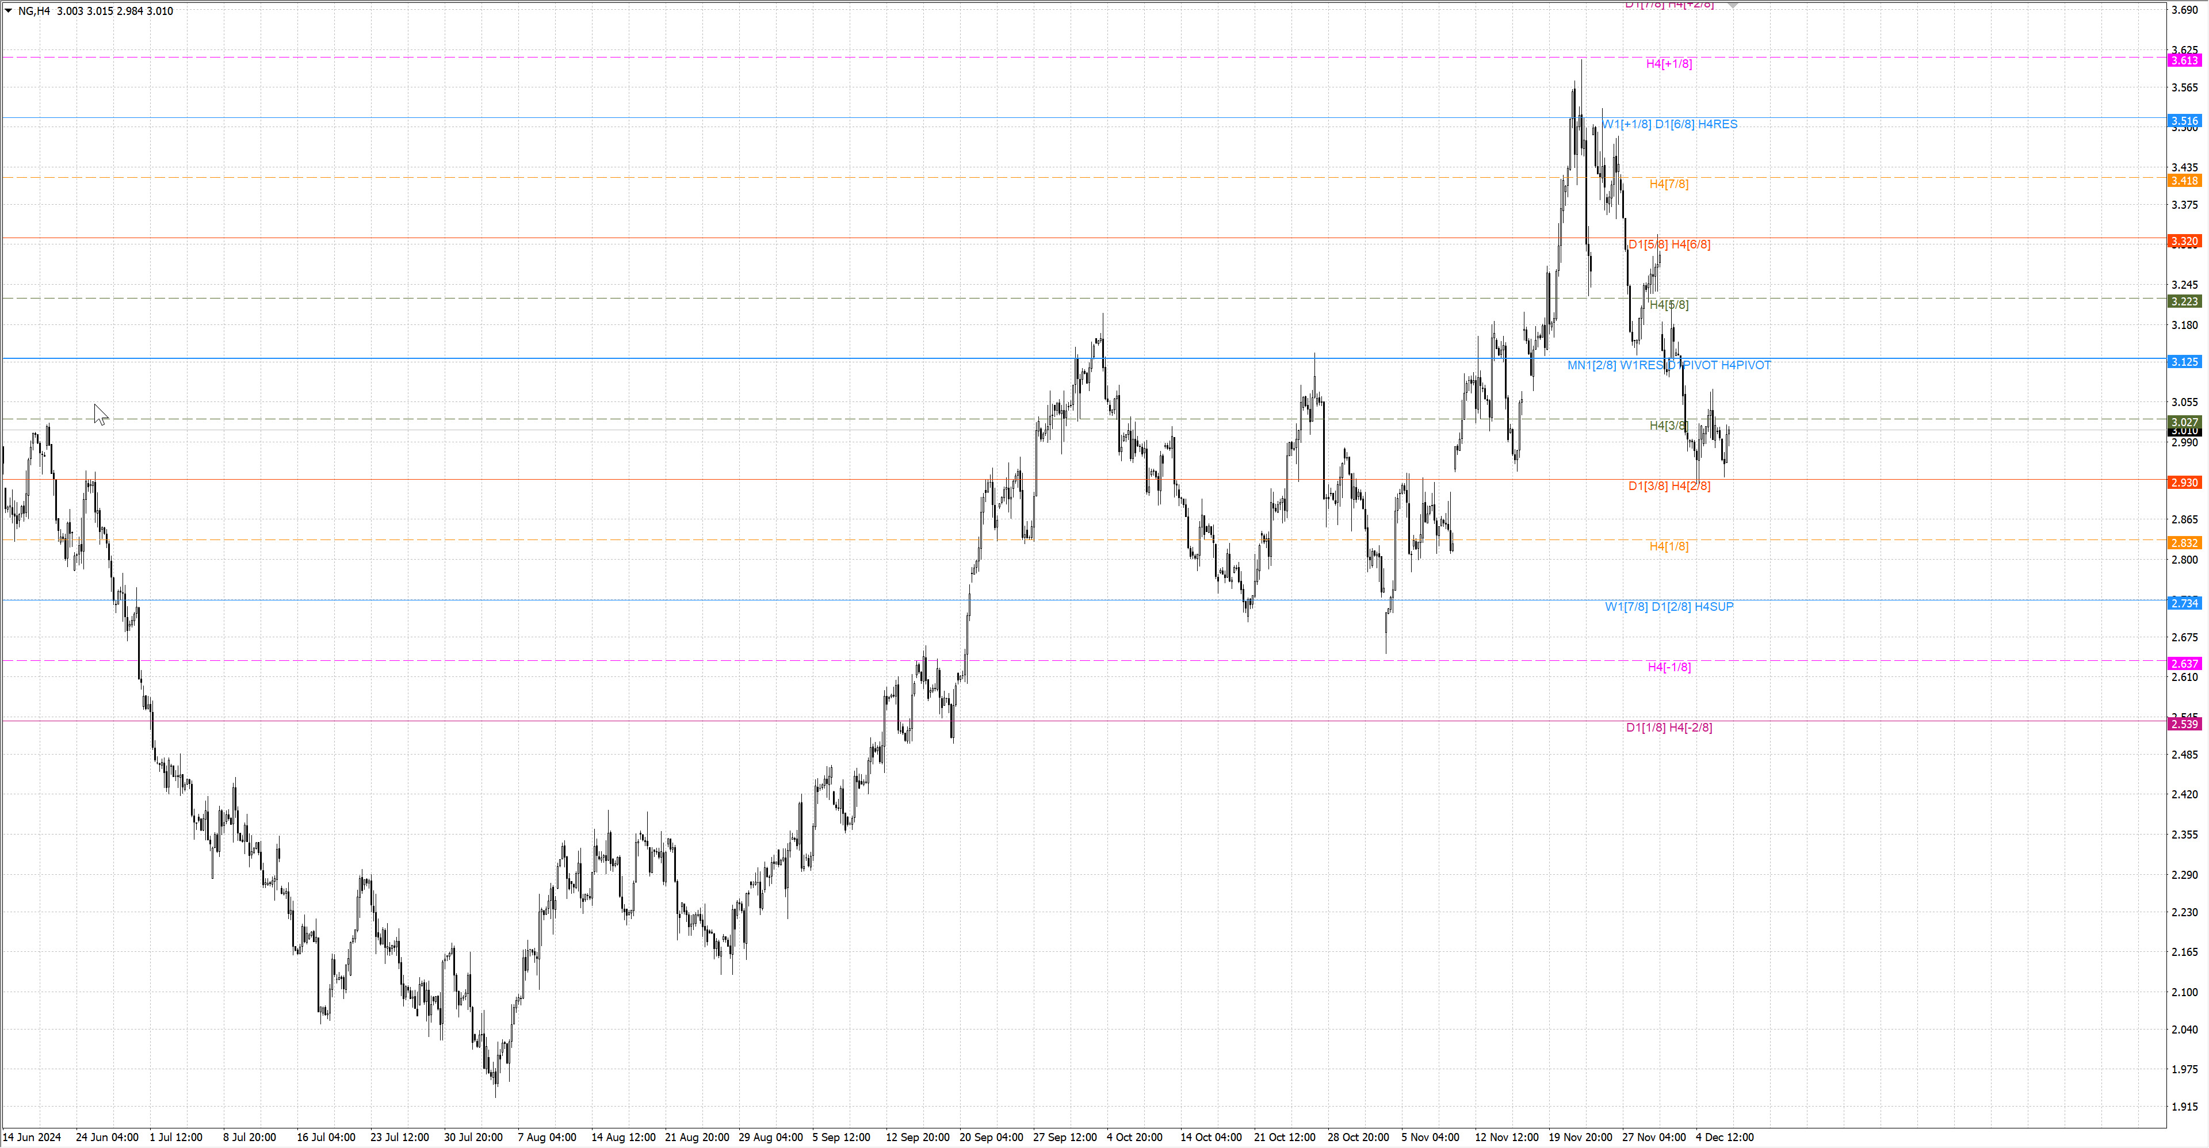Select the W1[+1/8] D1[6/8] H4RES label

click(x=1669, y=124)
